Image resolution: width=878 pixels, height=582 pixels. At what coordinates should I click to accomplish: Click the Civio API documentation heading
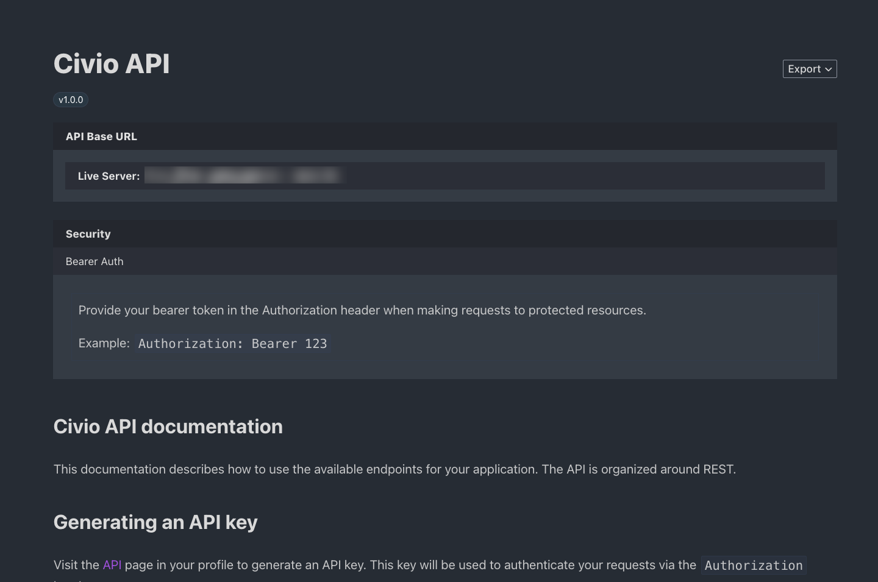click(168, 427)
